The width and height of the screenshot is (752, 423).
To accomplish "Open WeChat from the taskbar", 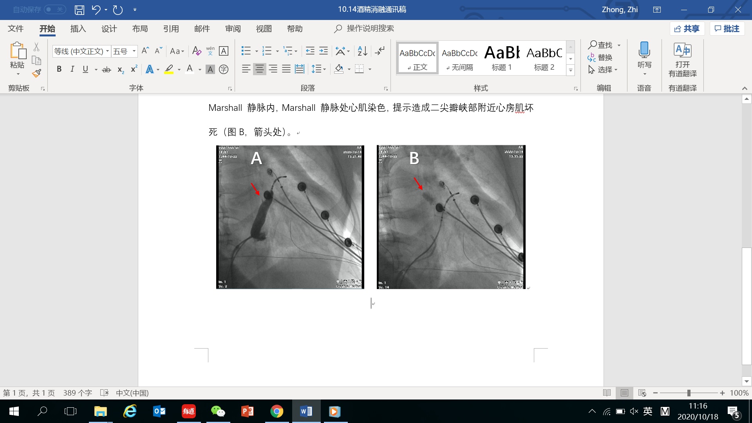I will 218,411.
